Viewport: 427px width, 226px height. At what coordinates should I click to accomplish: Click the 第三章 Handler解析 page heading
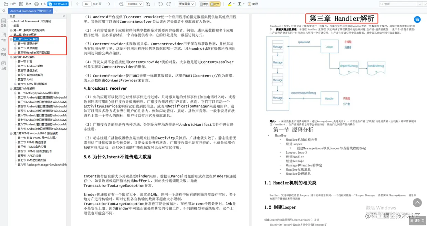tap(342, 19)
